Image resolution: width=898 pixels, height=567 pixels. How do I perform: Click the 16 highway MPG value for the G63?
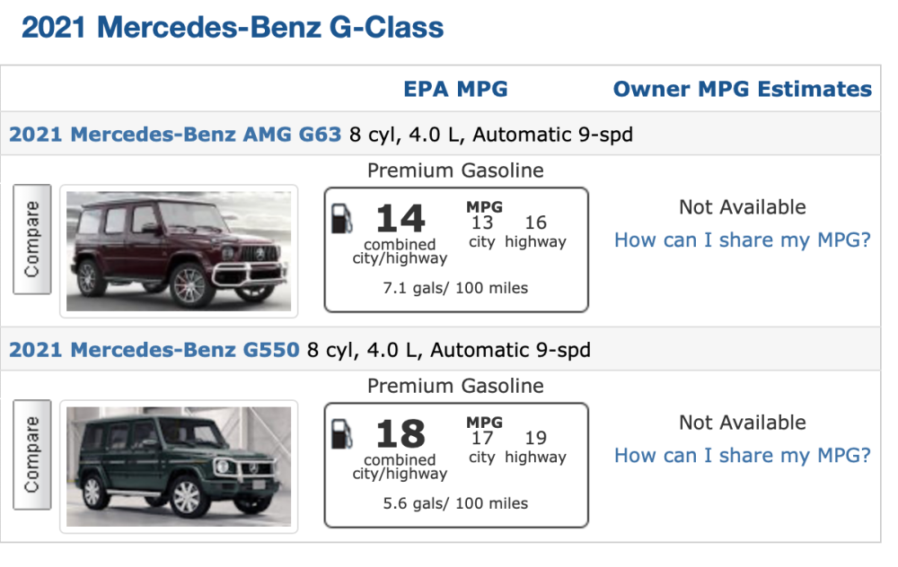pyautogui.click(x=535, y=222)
